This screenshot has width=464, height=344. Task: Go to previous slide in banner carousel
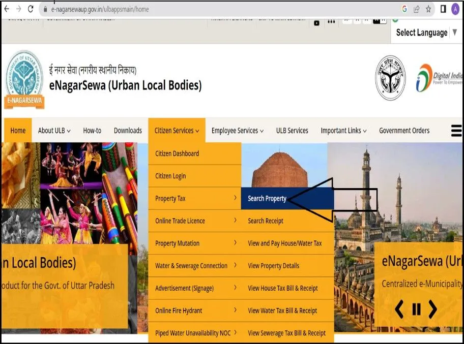[399, 309]
